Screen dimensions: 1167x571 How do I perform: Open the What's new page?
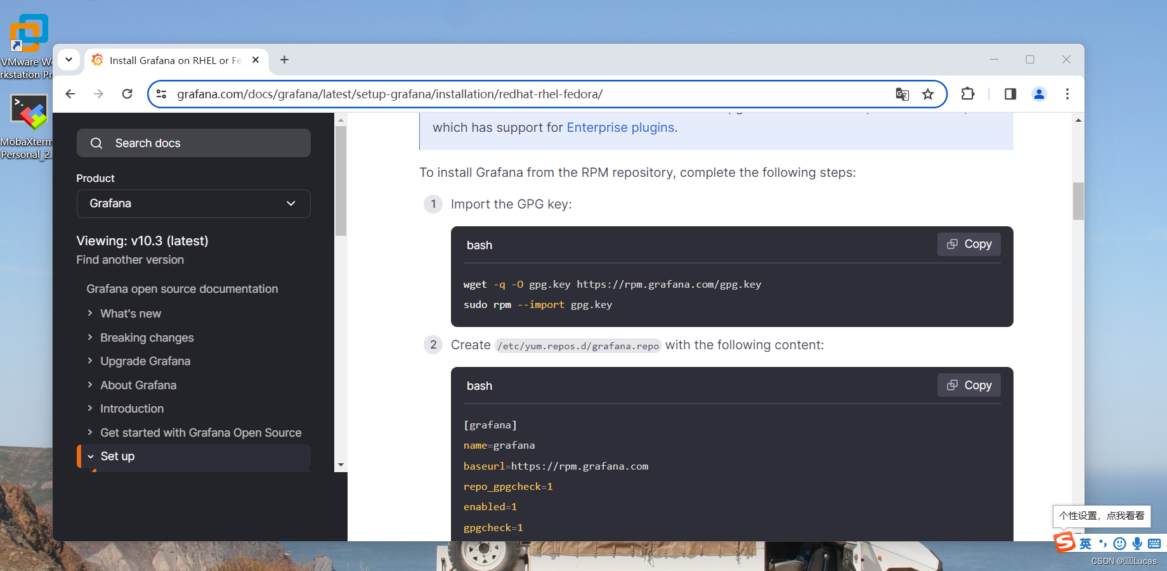click(x=131, y=314)
